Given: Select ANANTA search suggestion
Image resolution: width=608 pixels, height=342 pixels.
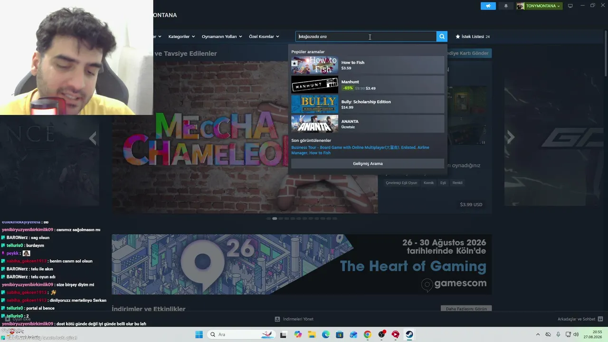Looking at the screenshot, I should coord(368,124).
